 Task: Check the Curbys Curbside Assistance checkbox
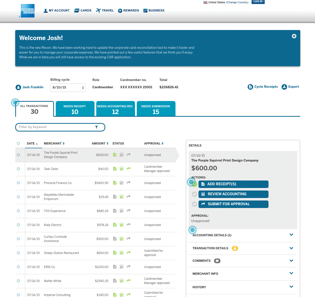[x=18, y=239]
